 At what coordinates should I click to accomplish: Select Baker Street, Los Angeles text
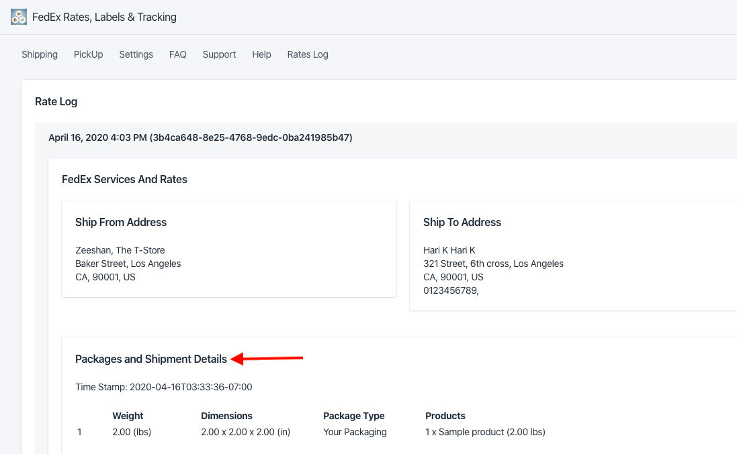click(x=128, y=264)
